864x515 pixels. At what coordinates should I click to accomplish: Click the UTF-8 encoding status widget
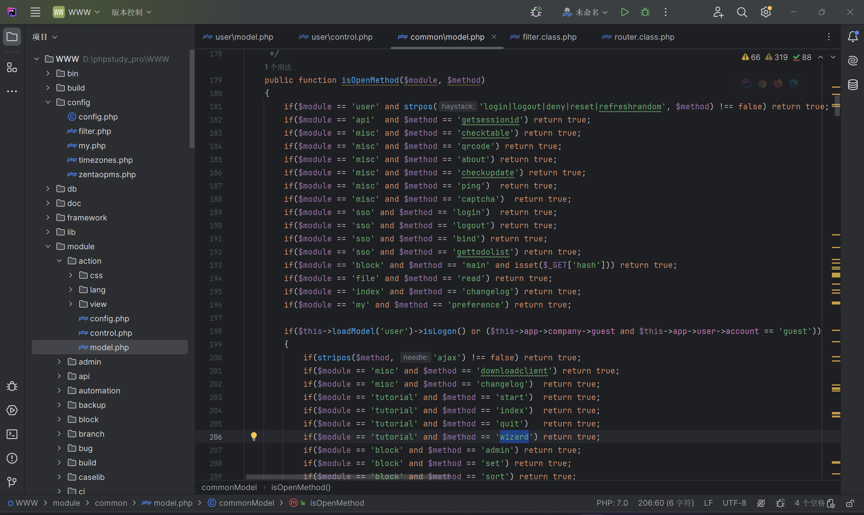coord(734,503)
